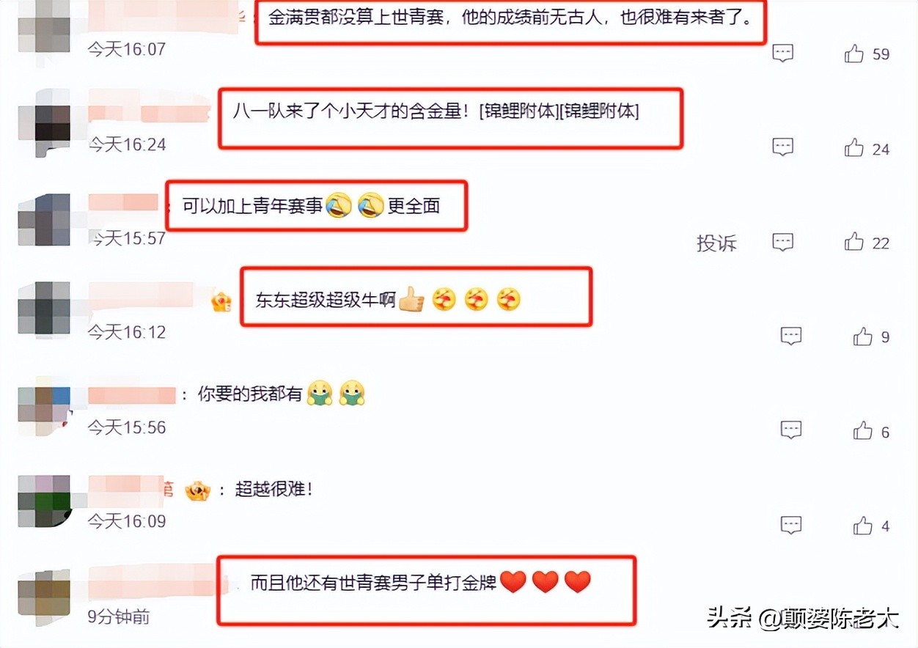
Task: Click 投诉 to report the comment
Action: tap(716, 243)
